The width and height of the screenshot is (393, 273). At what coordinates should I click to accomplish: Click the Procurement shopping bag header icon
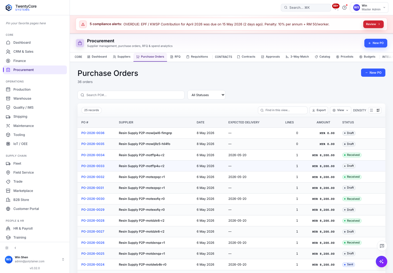(80, 43)
